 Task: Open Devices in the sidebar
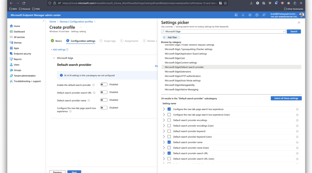coord(17,43)
